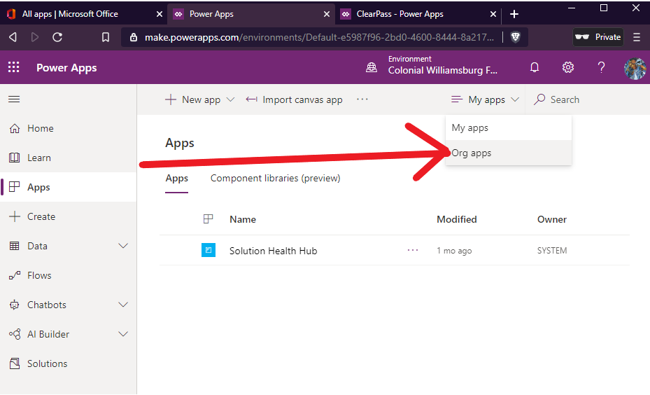Close the All apps Microsoft Office tab

(160, 14)
